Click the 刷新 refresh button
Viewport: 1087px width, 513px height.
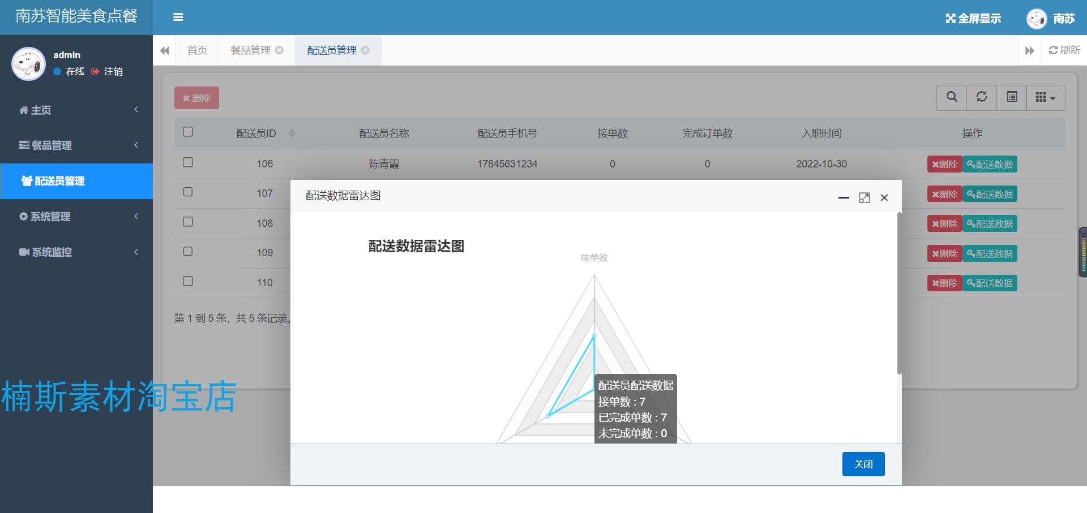point(1064,50)
